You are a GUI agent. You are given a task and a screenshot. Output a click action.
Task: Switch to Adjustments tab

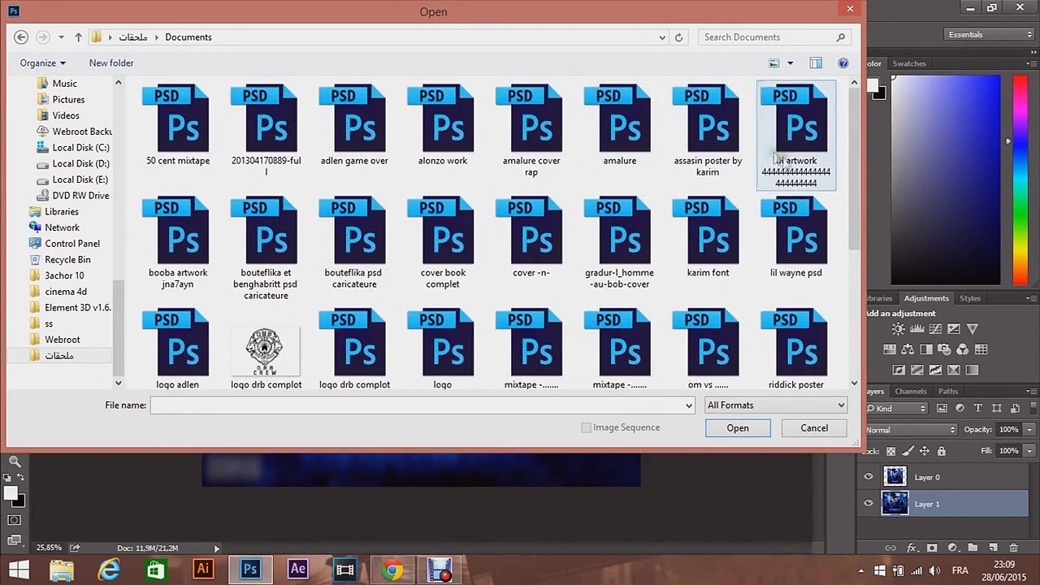coord(926,298)
